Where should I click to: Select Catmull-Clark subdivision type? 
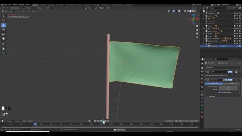214,83
